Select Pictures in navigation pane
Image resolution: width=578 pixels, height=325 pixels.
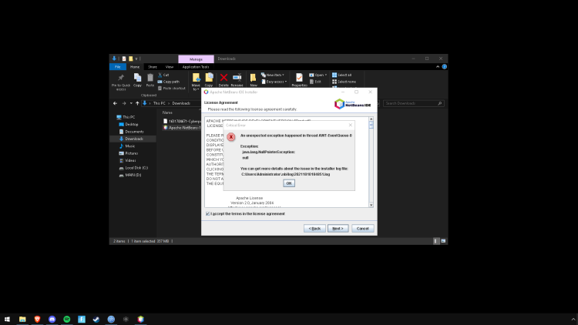pyautogui.click(x=131, y=153)
